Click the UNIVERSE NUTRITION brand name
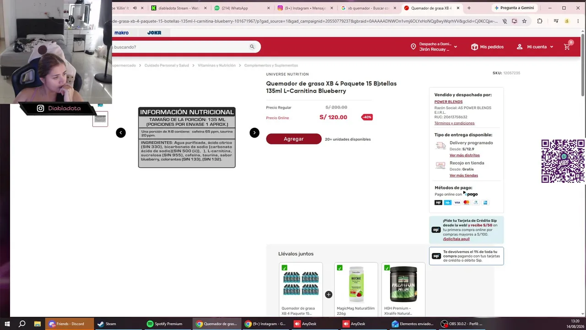The height and width of the screenshot is (330, 586). 288,74
